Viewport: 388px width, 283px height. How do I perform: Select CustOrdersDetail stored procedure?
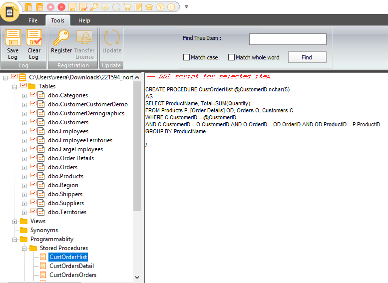tap(71, 266)
